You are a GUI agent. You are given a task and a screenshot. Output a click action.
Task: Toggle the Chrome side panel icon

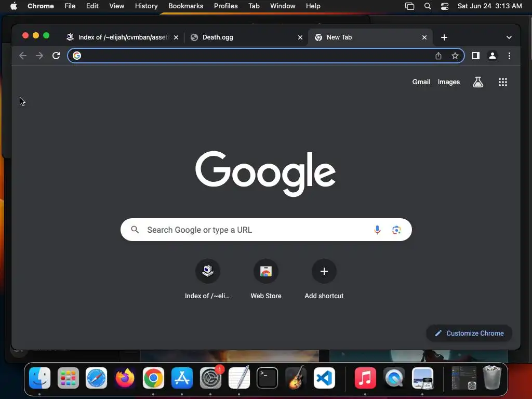[x=476, y=56]
